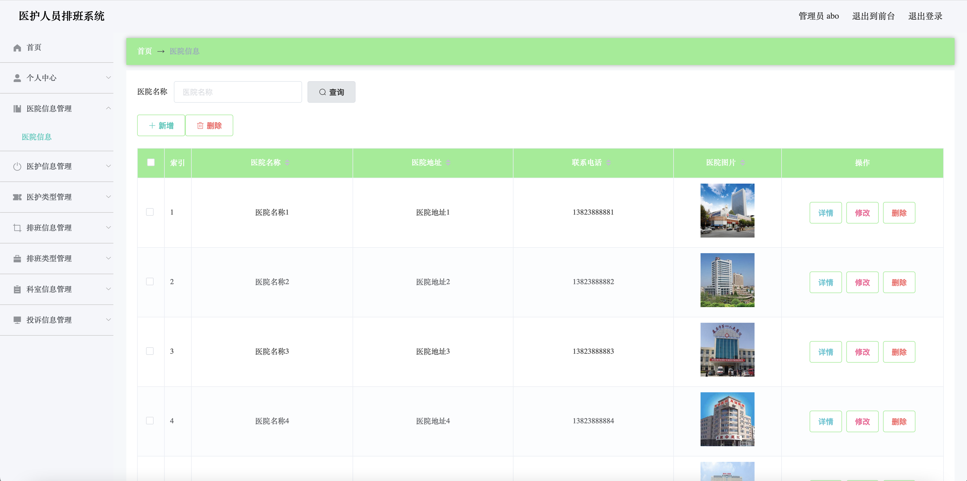Click the sort arrows on 联系电话 column
967x481 pixels.
tap(608, 163)
